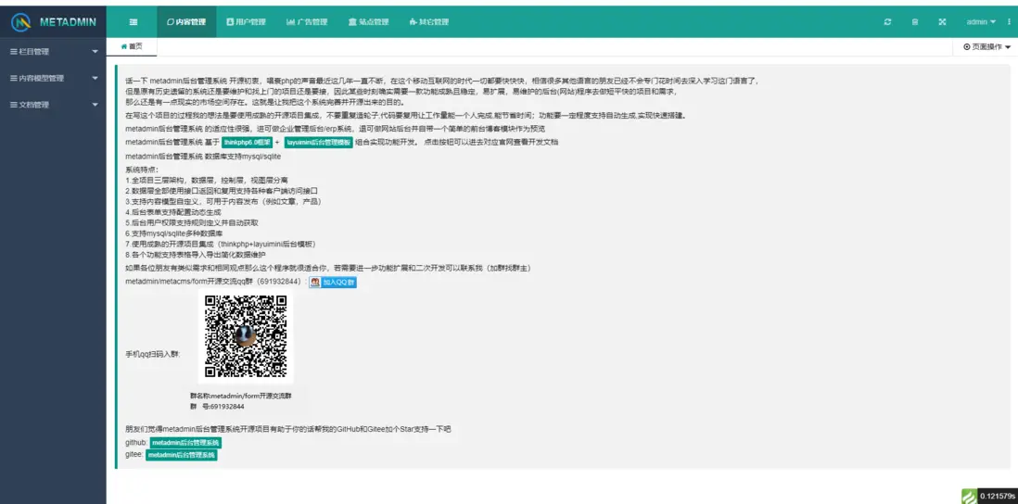Click the 手机qq扫码入群 label
The image size is (1018, 504).
click(x=153, y=355)
